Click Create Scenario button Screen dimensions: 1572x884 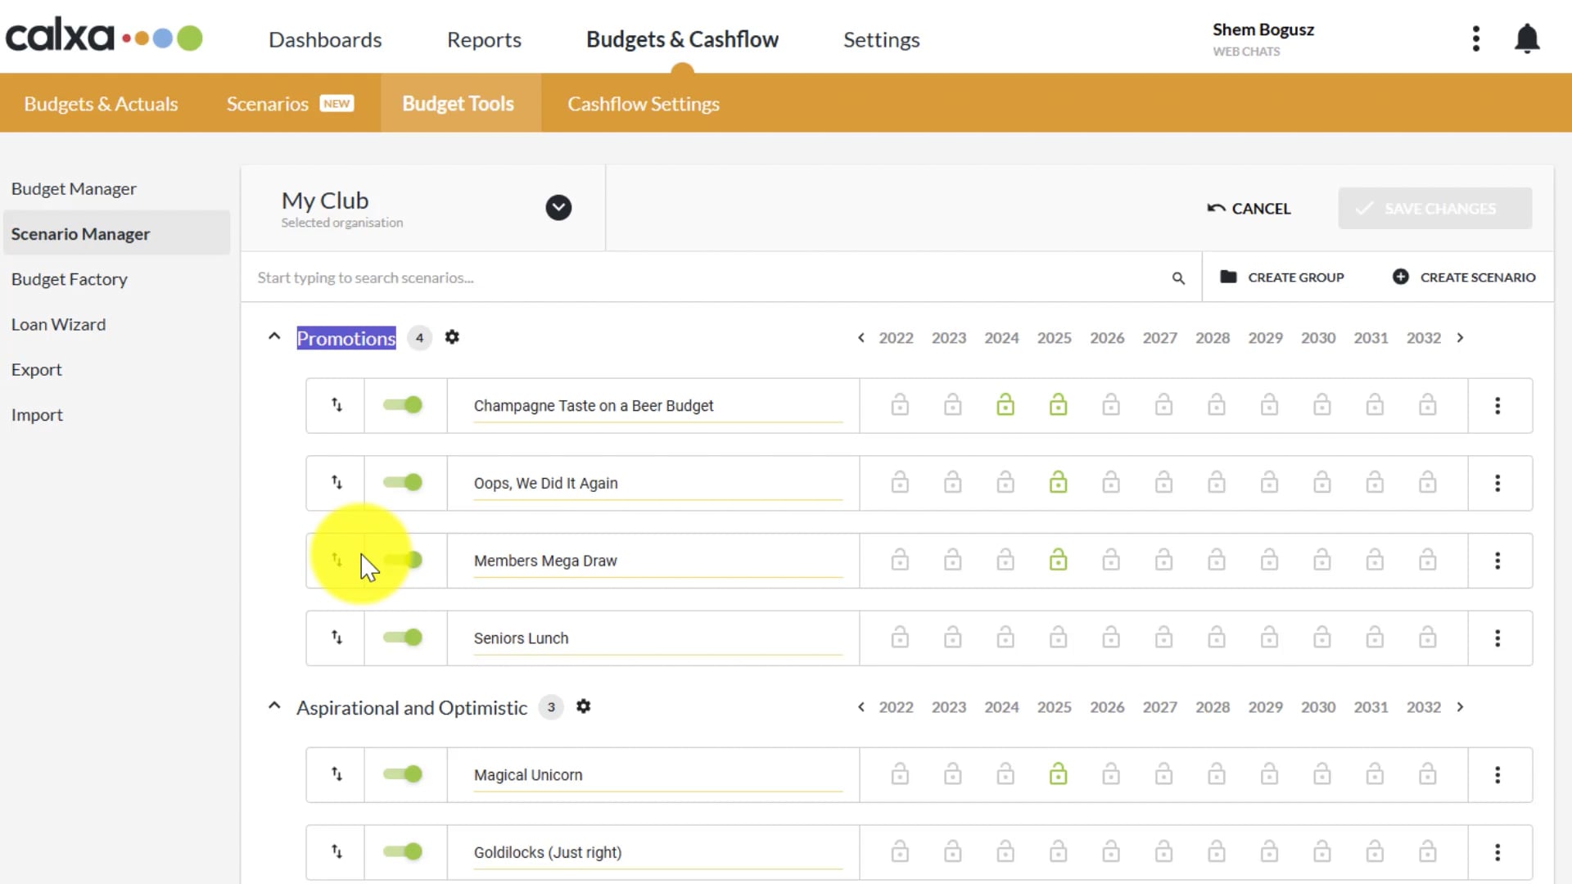[x=1464, y=277]
